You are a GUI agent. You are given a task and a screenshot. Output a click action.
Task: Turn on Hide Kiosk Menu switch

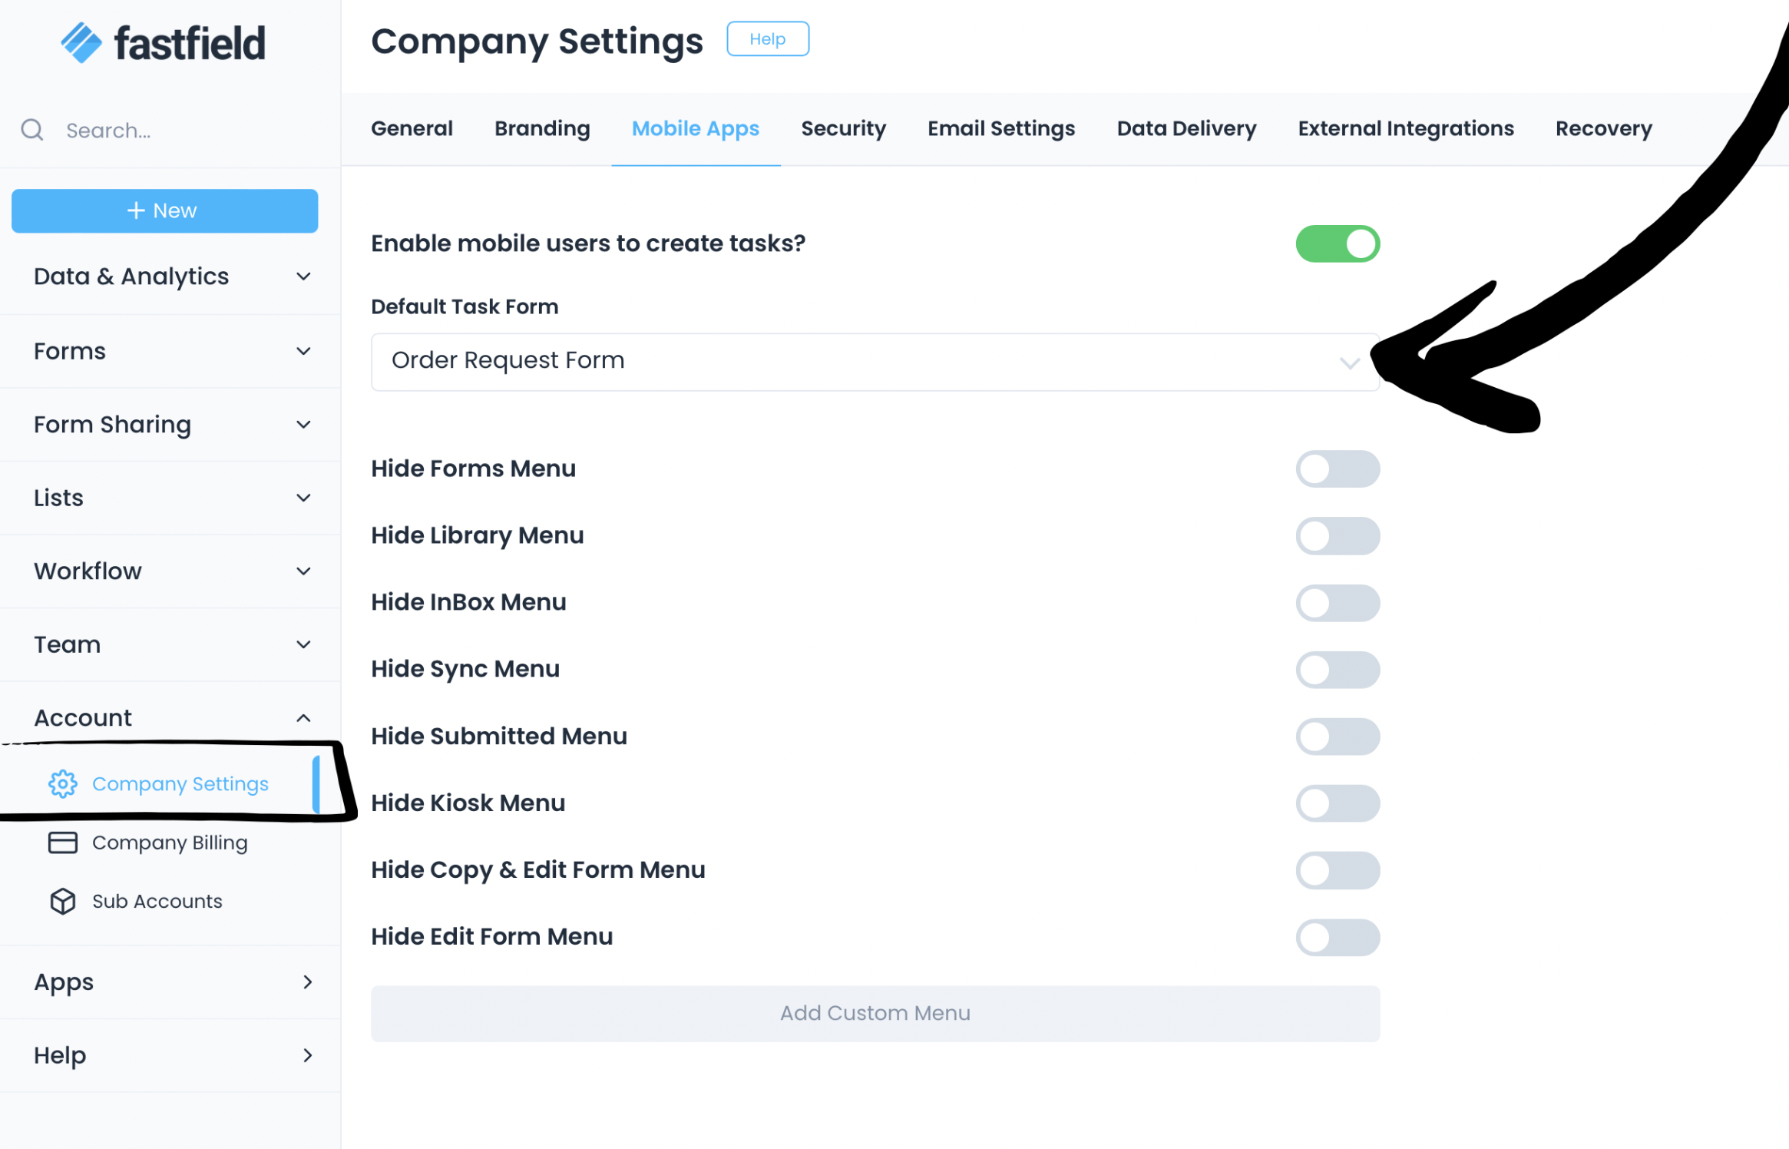coord(1338,803)
